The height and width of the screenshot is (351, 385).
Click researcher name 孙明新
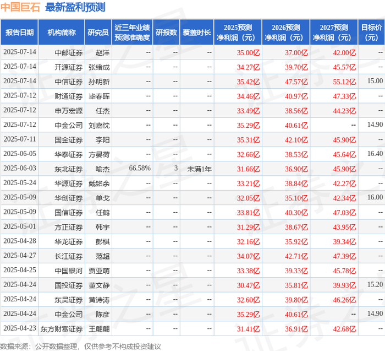[x=99, y=82]
